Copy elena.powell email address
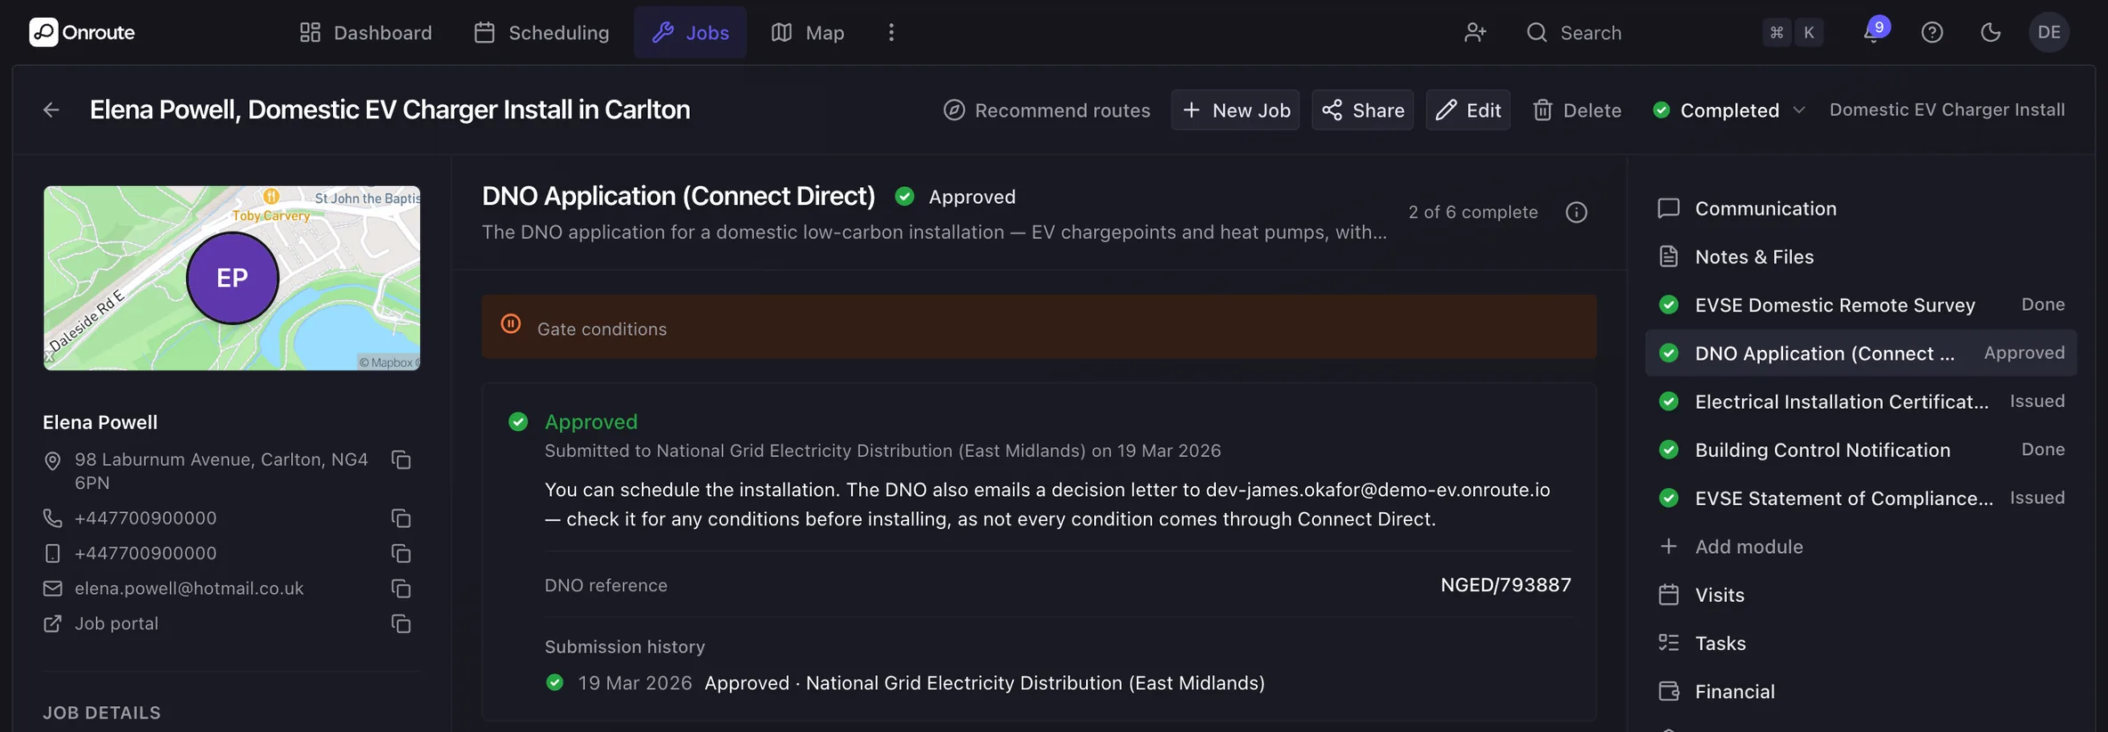Viewport: 2108px width, 732px height. (x=401, y=589)
